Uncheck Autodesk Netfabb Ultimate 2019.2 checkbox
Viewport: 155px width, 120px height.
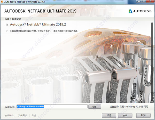point(7,25)
